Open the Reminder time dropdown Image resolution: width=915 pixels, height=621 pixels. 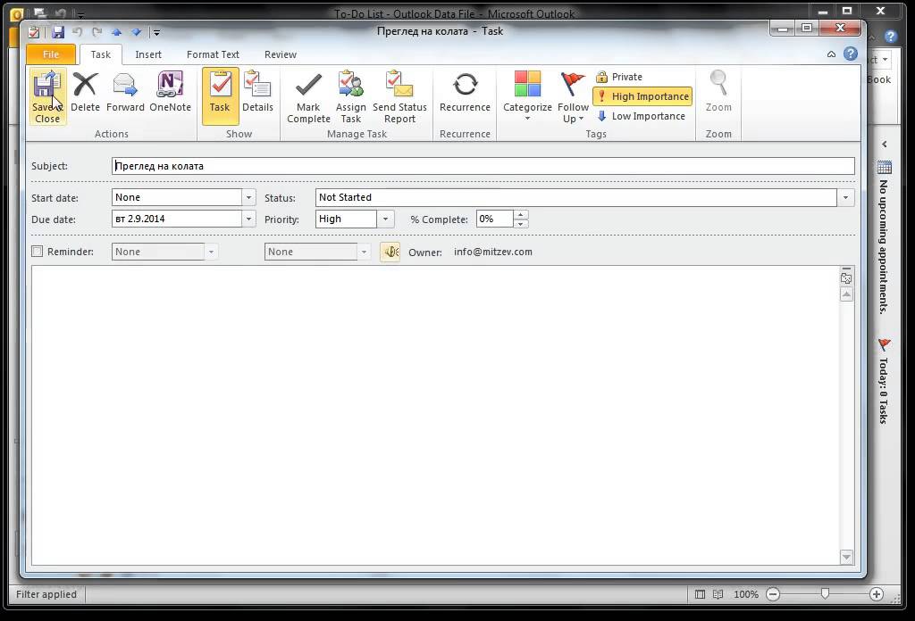point(364,252)
